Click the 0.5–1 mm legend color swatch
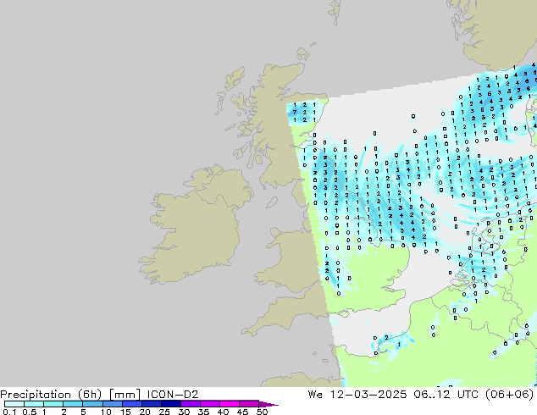 pos(34,404)
